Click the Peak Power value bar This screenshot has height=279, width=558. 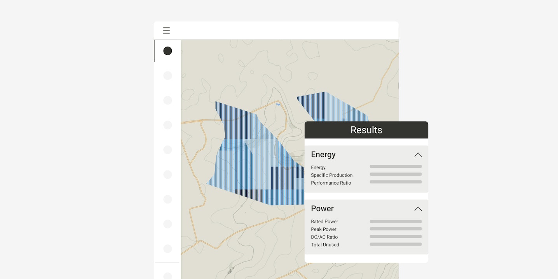tap(396, 229)
